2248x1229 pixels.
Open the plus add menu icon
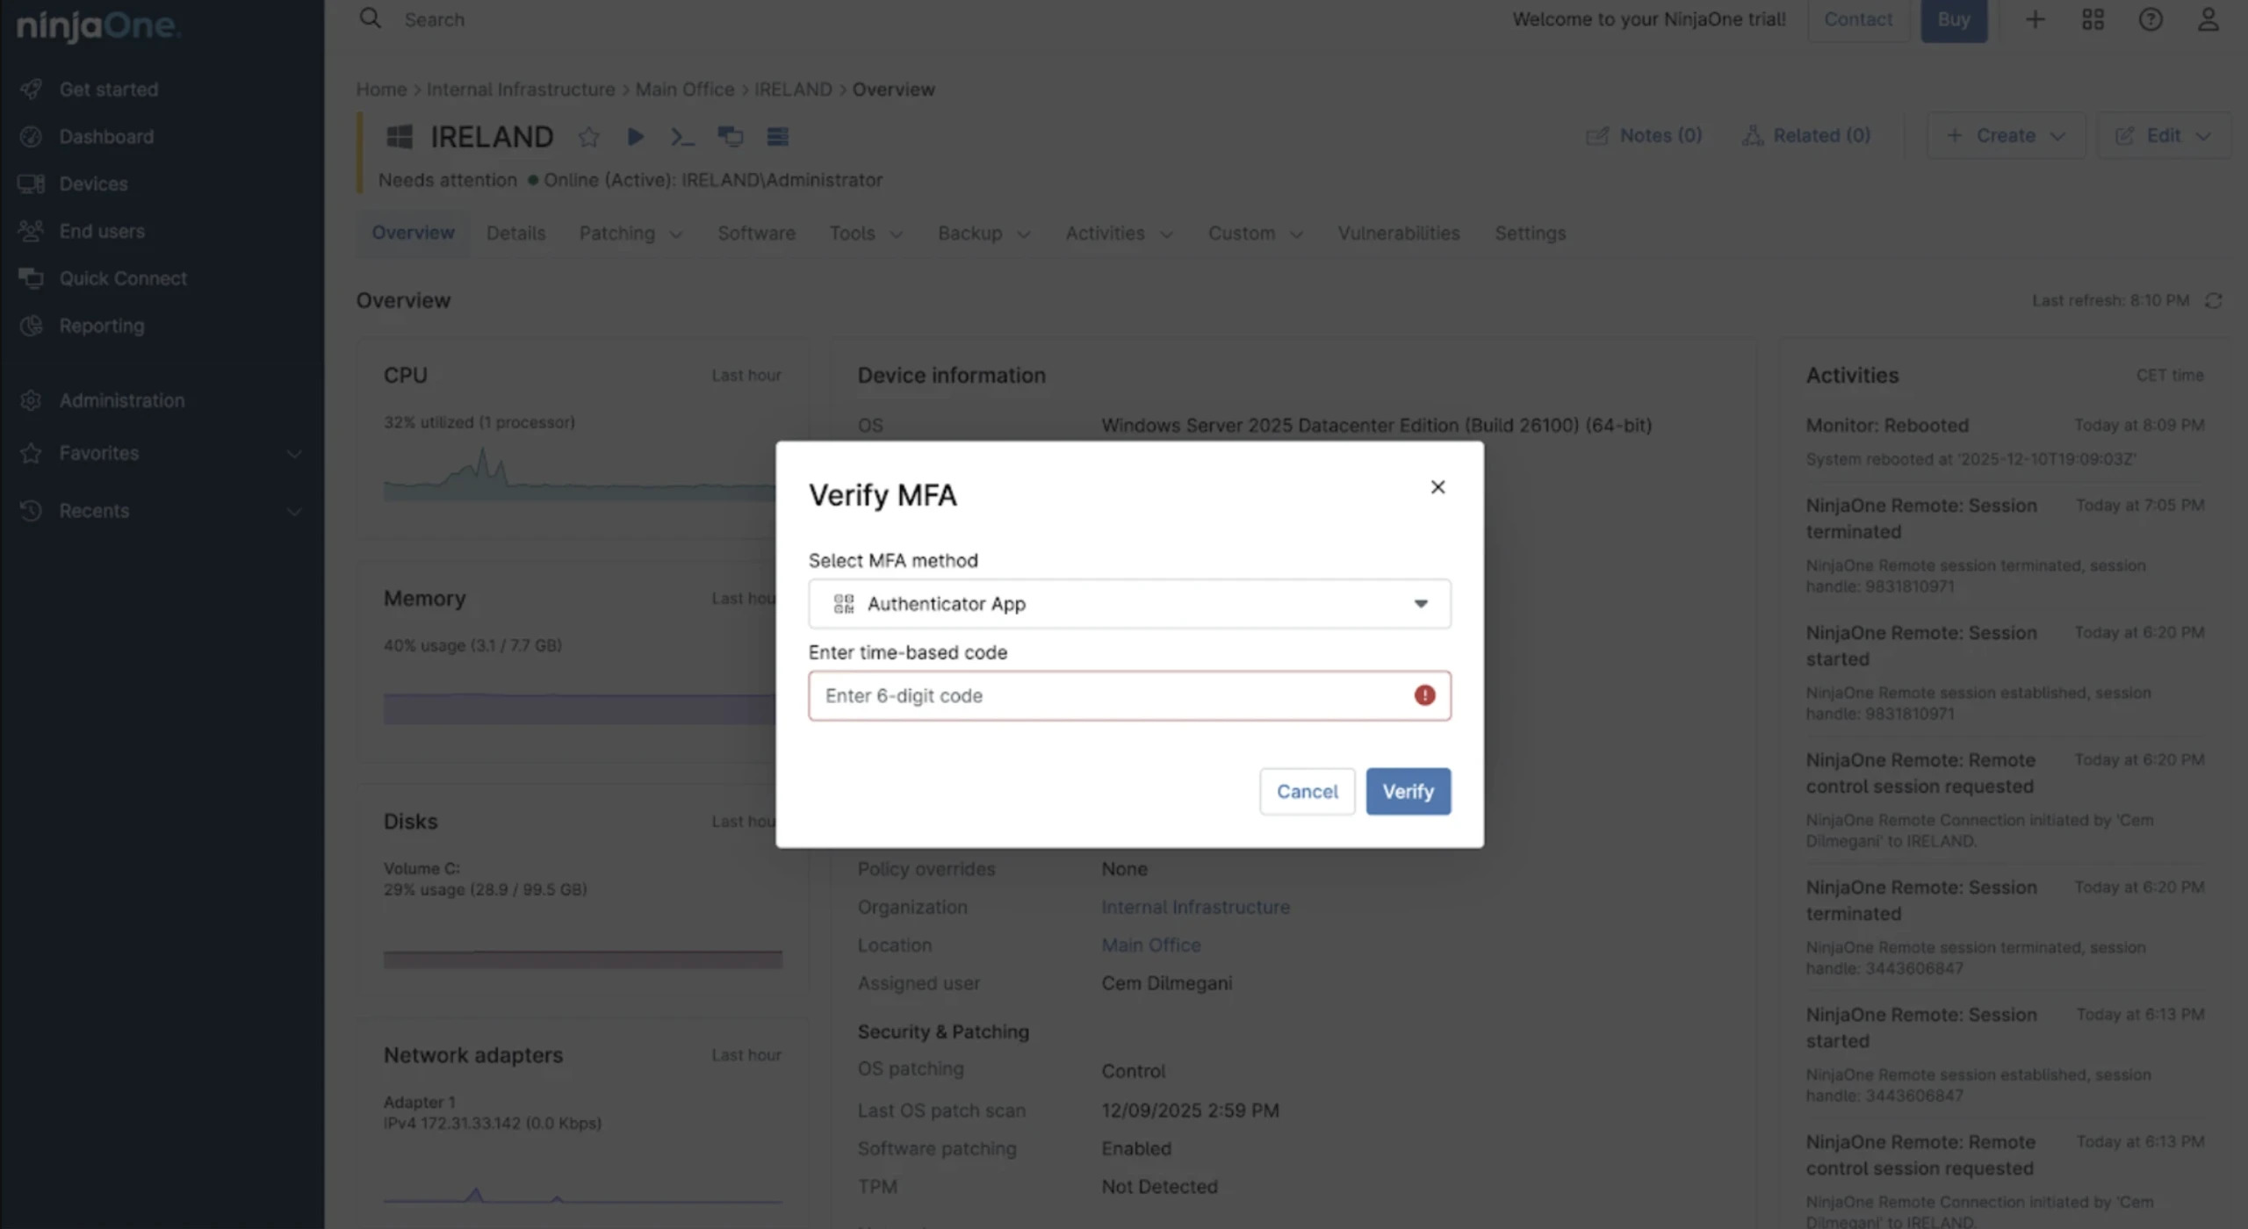[2035, 19]
